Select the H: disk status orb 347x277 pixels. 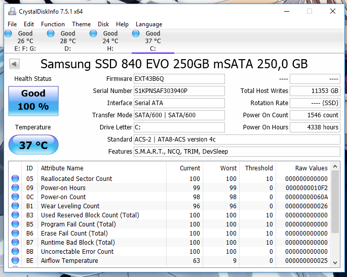pos(93,33)
